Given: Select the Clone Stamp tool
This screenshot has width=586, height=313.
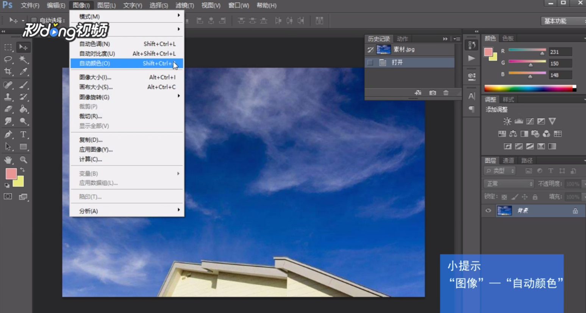Looking at the screenshot, I should click(8, 97).
